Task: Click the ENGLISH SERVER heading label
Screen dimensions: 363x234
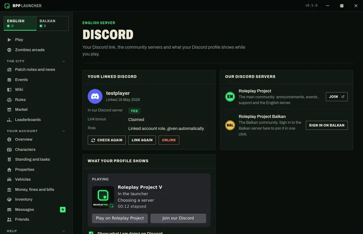Action: click(99, 23)
